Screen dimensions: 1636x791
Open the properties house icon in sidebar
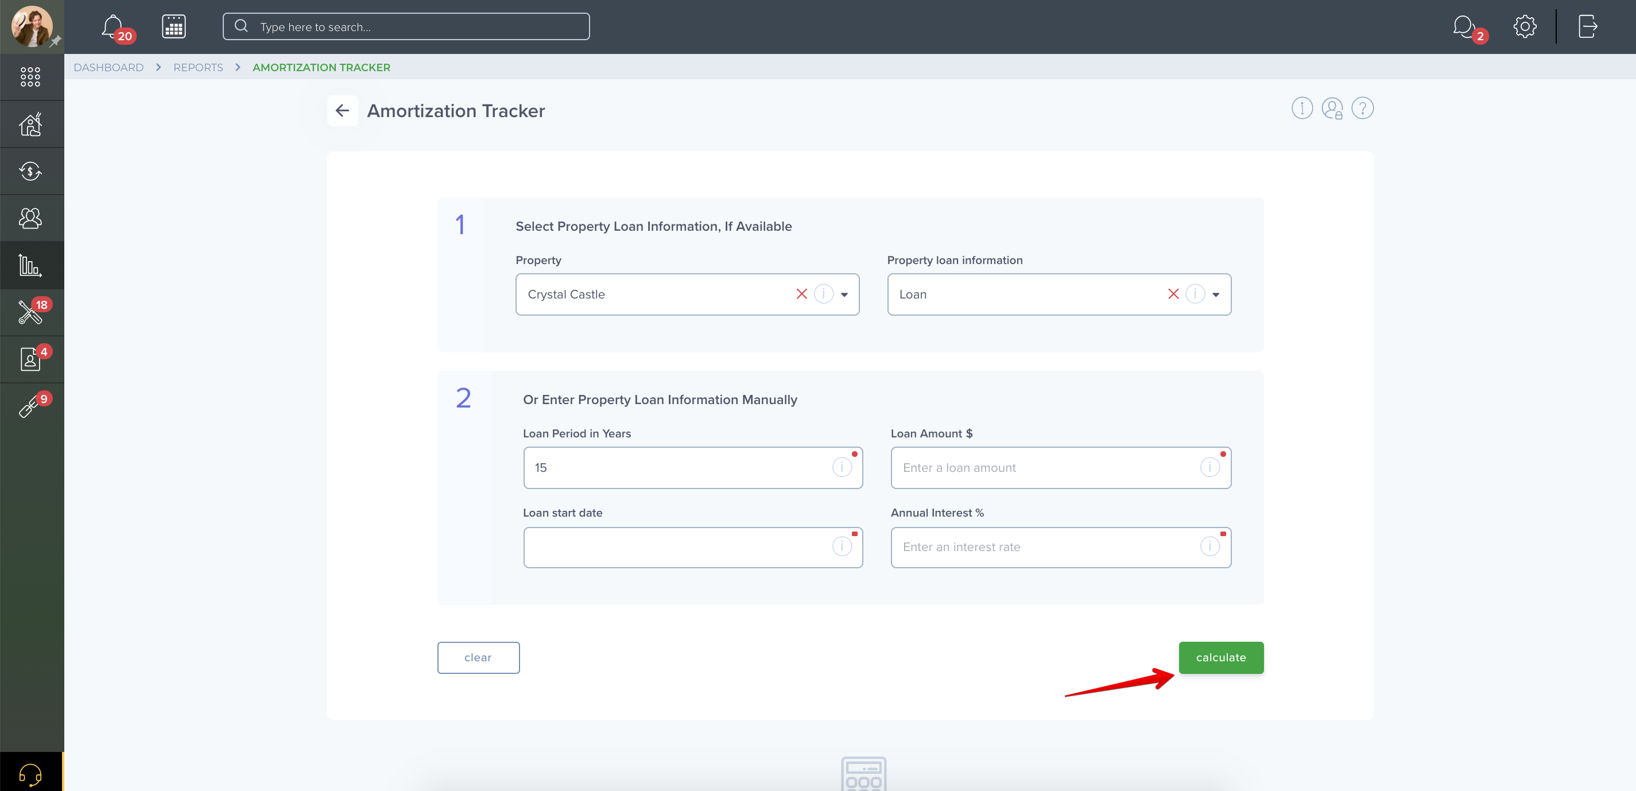[30, 124]
